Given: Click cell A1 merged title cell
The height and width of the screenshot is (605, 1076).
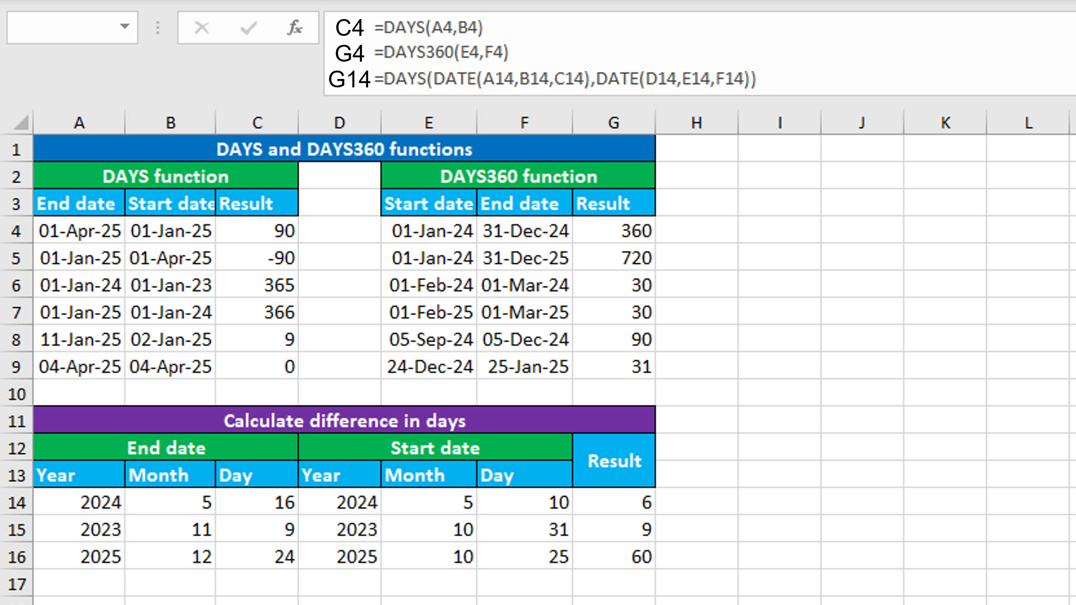Looking at the screenshot, I should 344,148.
